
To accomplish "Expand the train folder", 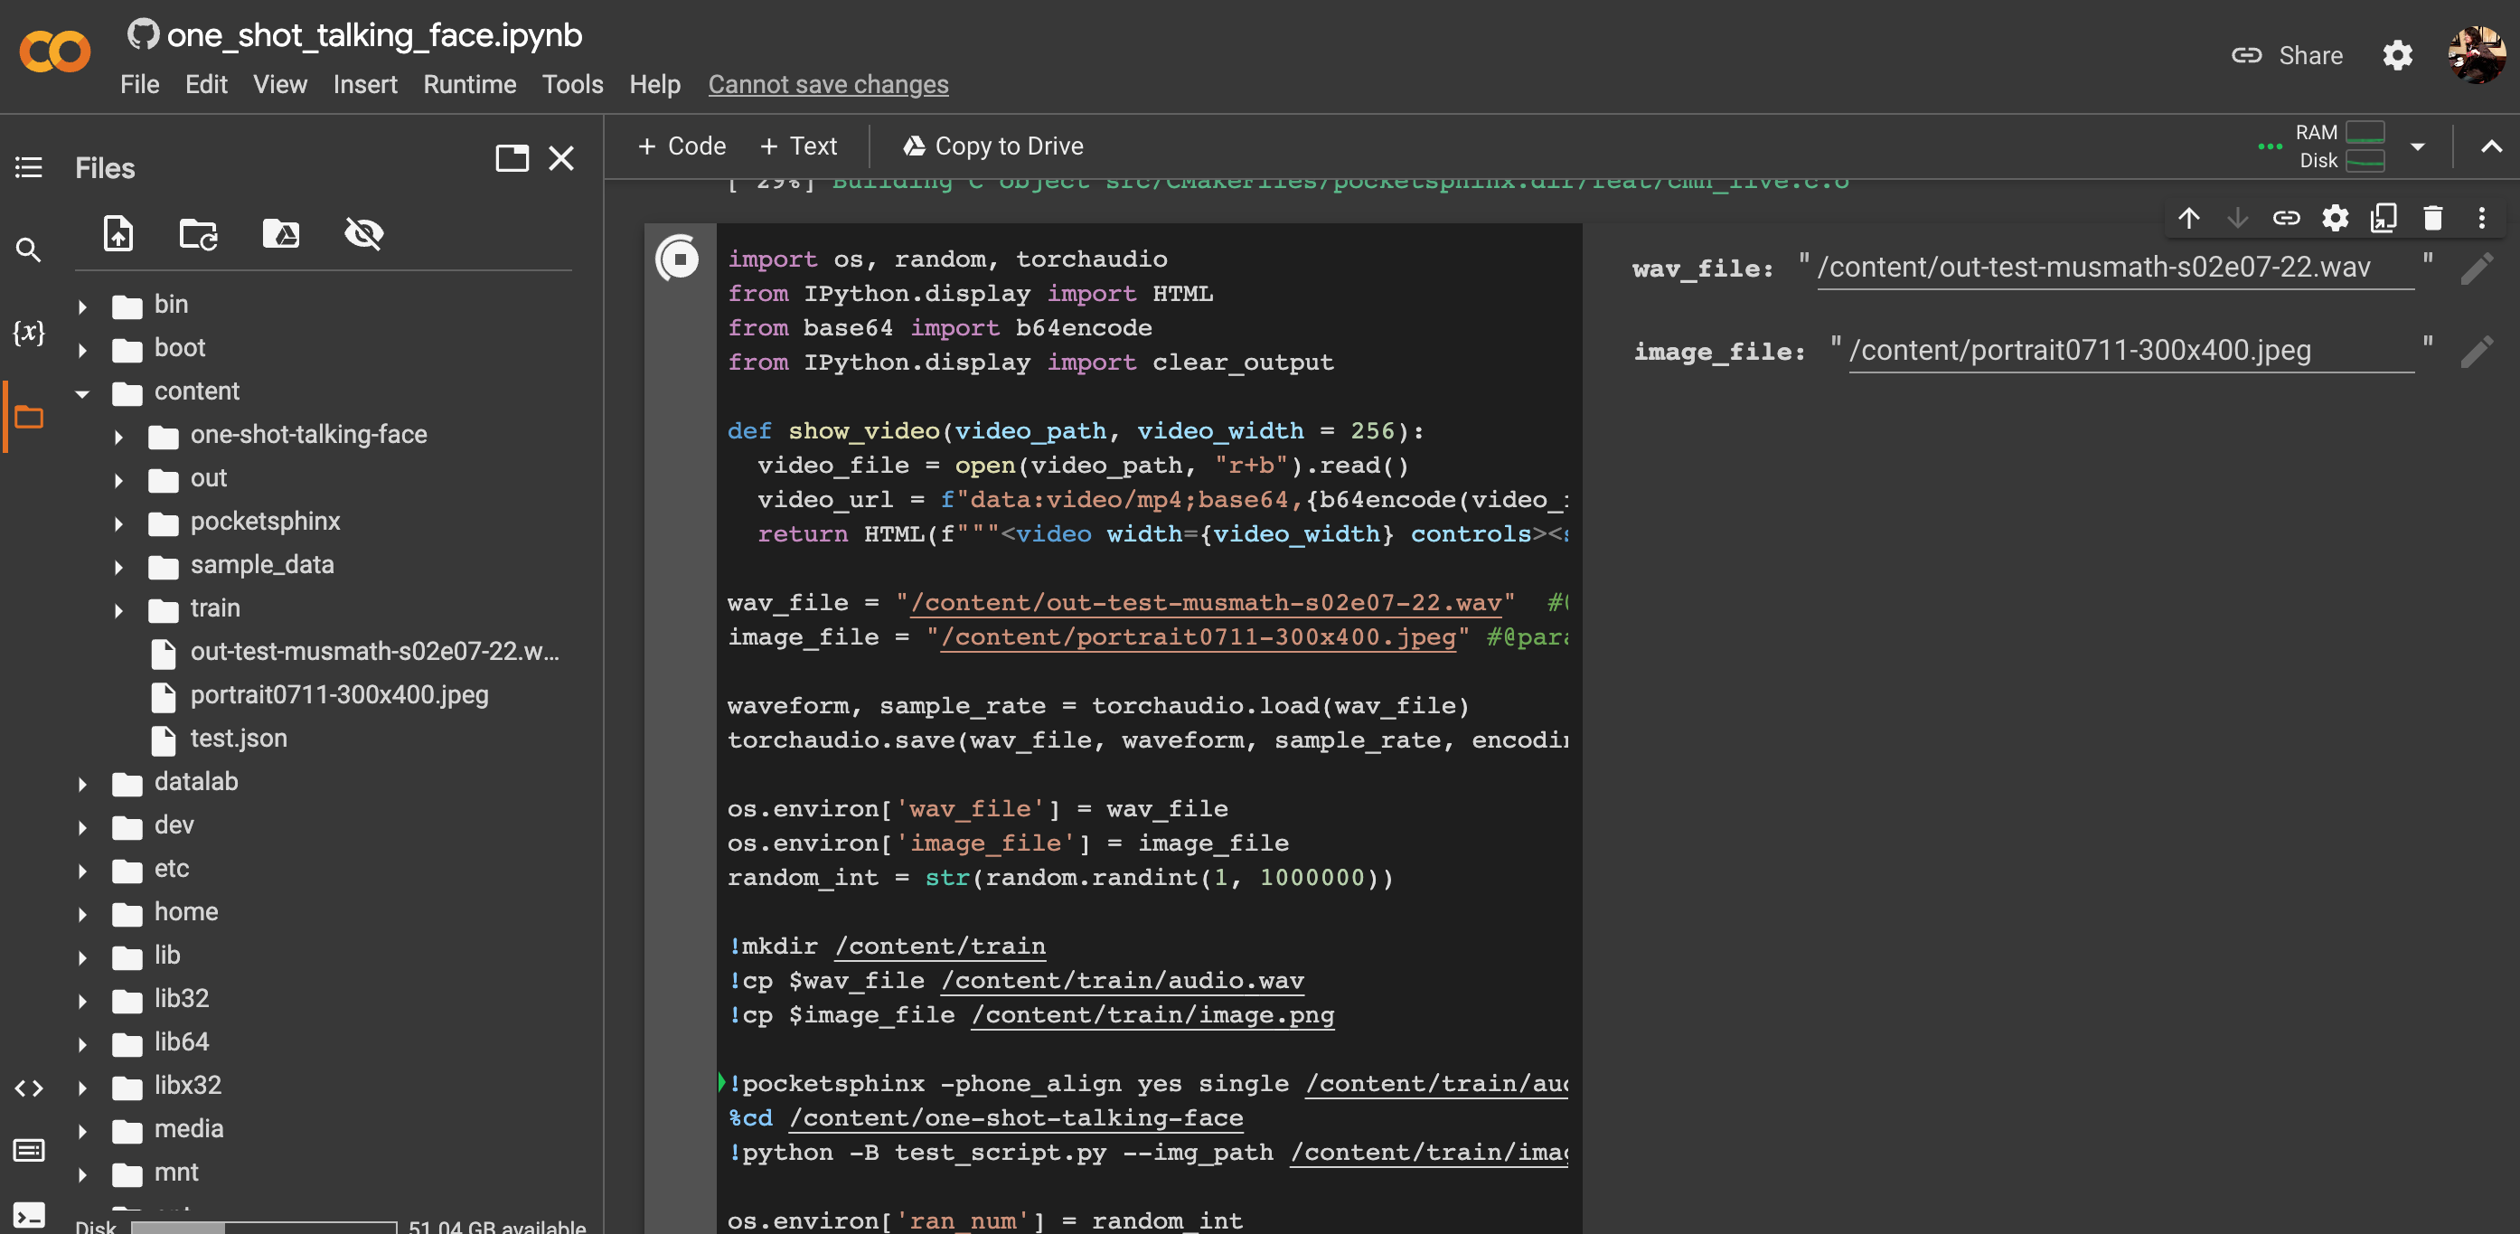I will (118, 609).
